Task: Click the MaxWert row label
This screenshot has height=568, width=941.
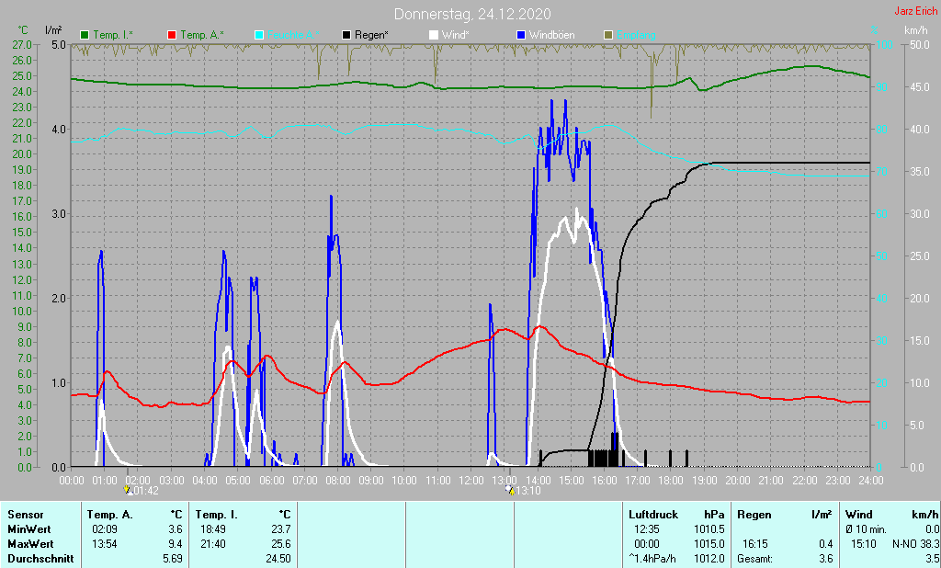Action: (28, 543)
